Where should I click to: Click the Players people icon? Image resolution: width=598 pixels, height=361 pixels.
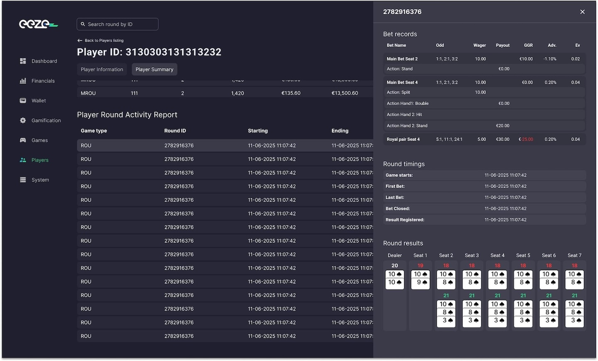pyautogui.click(x=23, y=160)
